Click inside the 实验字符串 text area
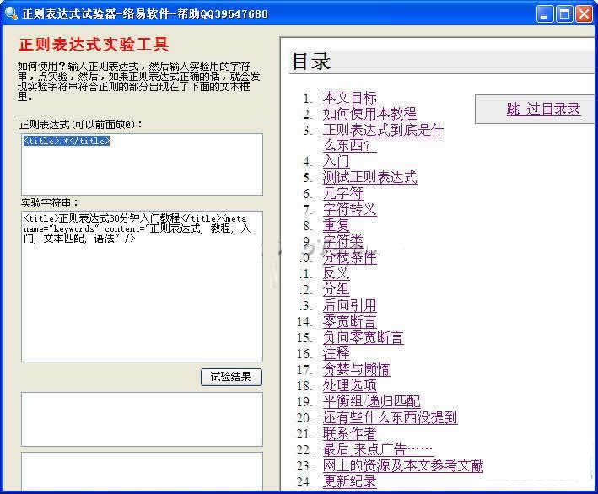The width and height of the screenshot is (598, 494). pos(142,287)
